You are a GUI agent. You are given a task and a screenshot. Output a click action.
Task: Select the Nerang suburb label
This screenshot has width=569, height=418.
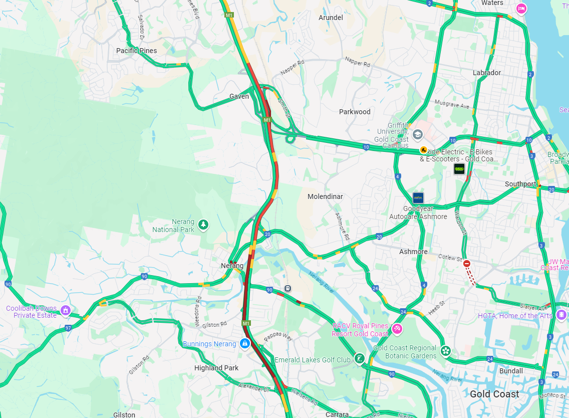click(232, 266)
